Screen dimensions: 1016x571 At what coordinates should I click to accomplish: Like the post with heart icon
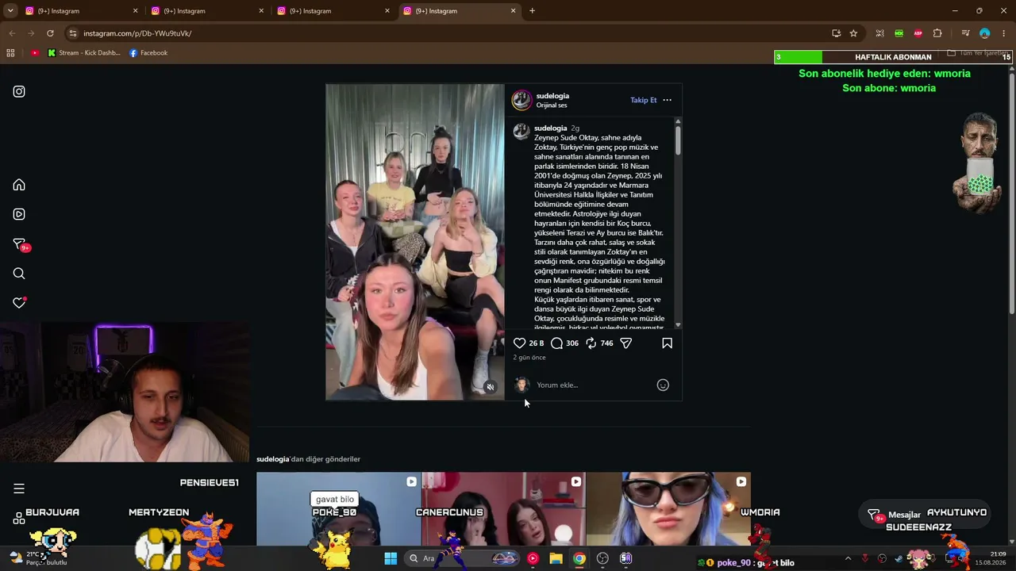coord(520,343)
